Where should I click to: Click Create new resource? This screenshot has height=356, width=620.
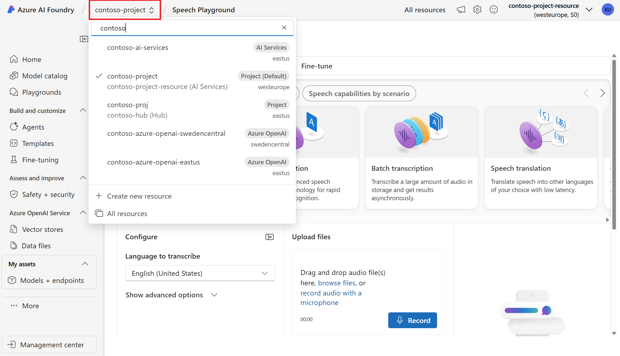[x=134, y=196]
